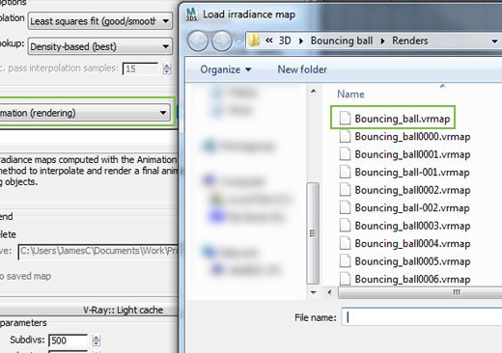Expand the arrow after 3D breadcrumb

tap(301, 41)
